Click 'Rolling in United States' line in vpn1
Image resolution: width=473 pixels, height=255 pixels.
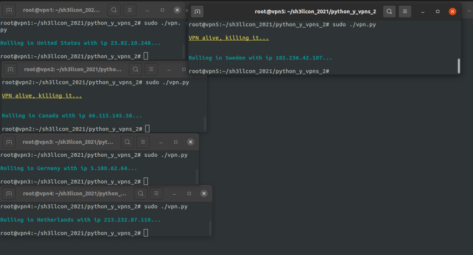coord(80,43)
